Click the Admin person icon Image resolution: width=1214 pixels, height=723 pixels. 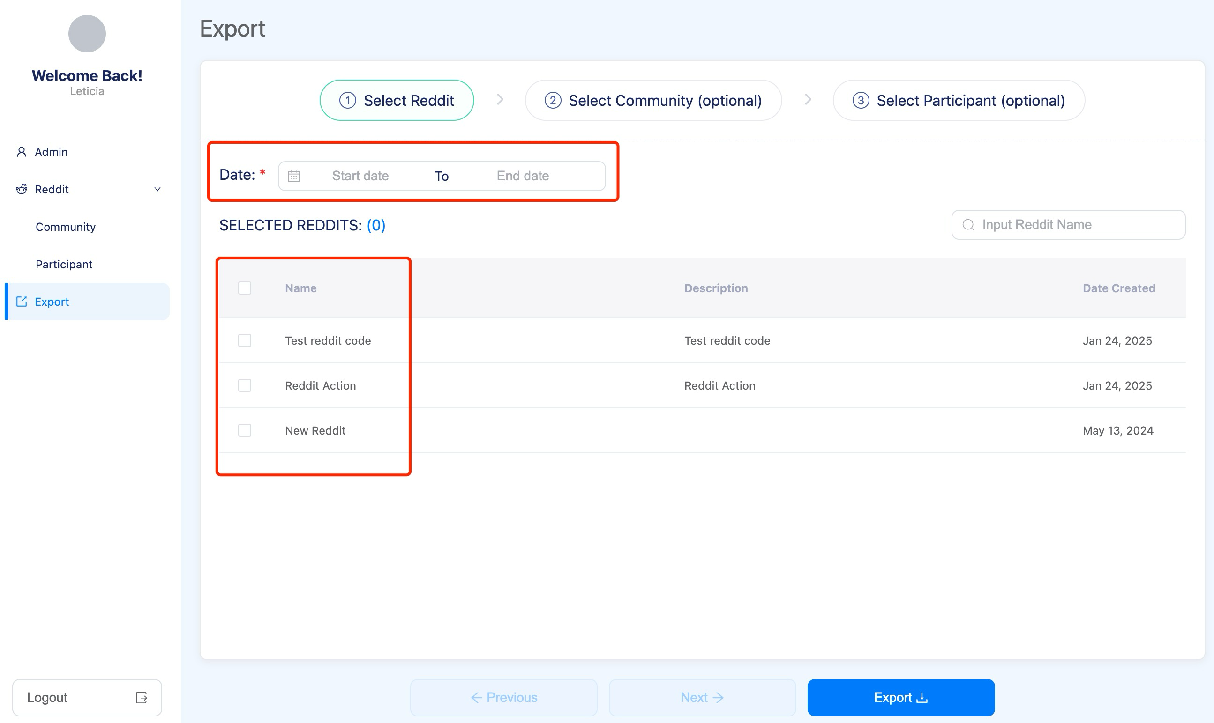[22, 152]
